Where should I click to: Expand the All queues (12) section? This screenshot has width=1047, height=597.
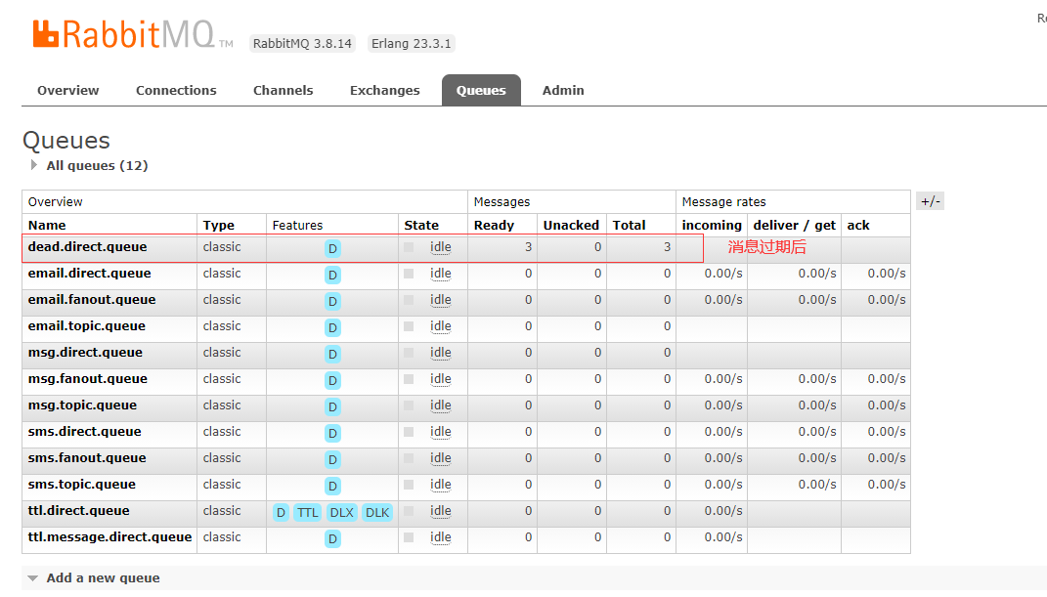pyautogui.click(x=90, y=165)
